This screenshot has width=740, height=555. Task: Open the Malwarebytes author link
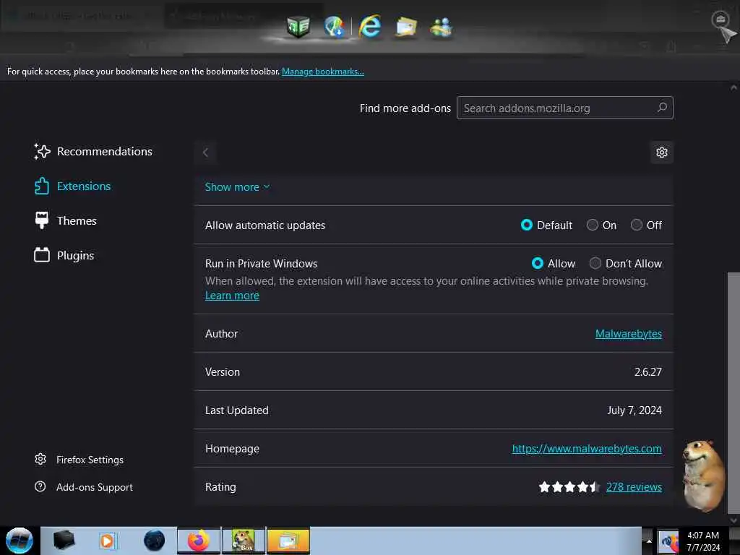click(x=628, y=334)
